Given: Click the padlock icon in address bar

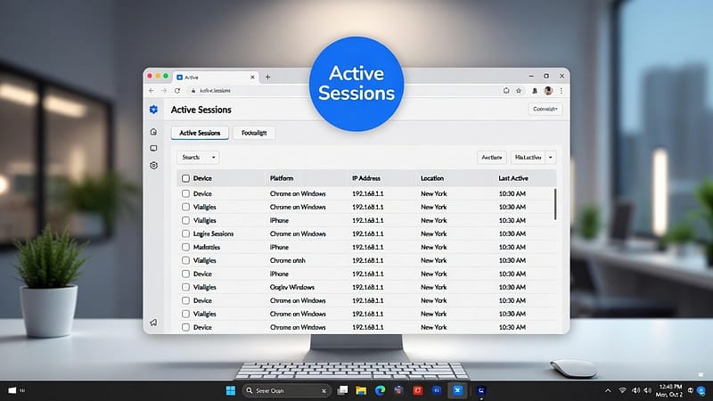Looking at the screenshot, I should point(193,91).
